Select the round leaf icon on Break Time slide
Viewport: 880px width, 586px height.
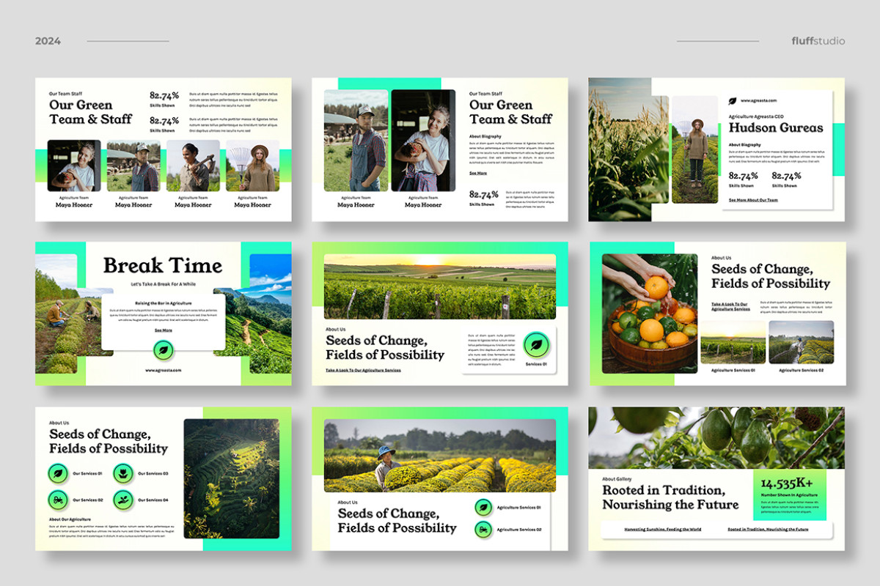[x=164, y=350]
